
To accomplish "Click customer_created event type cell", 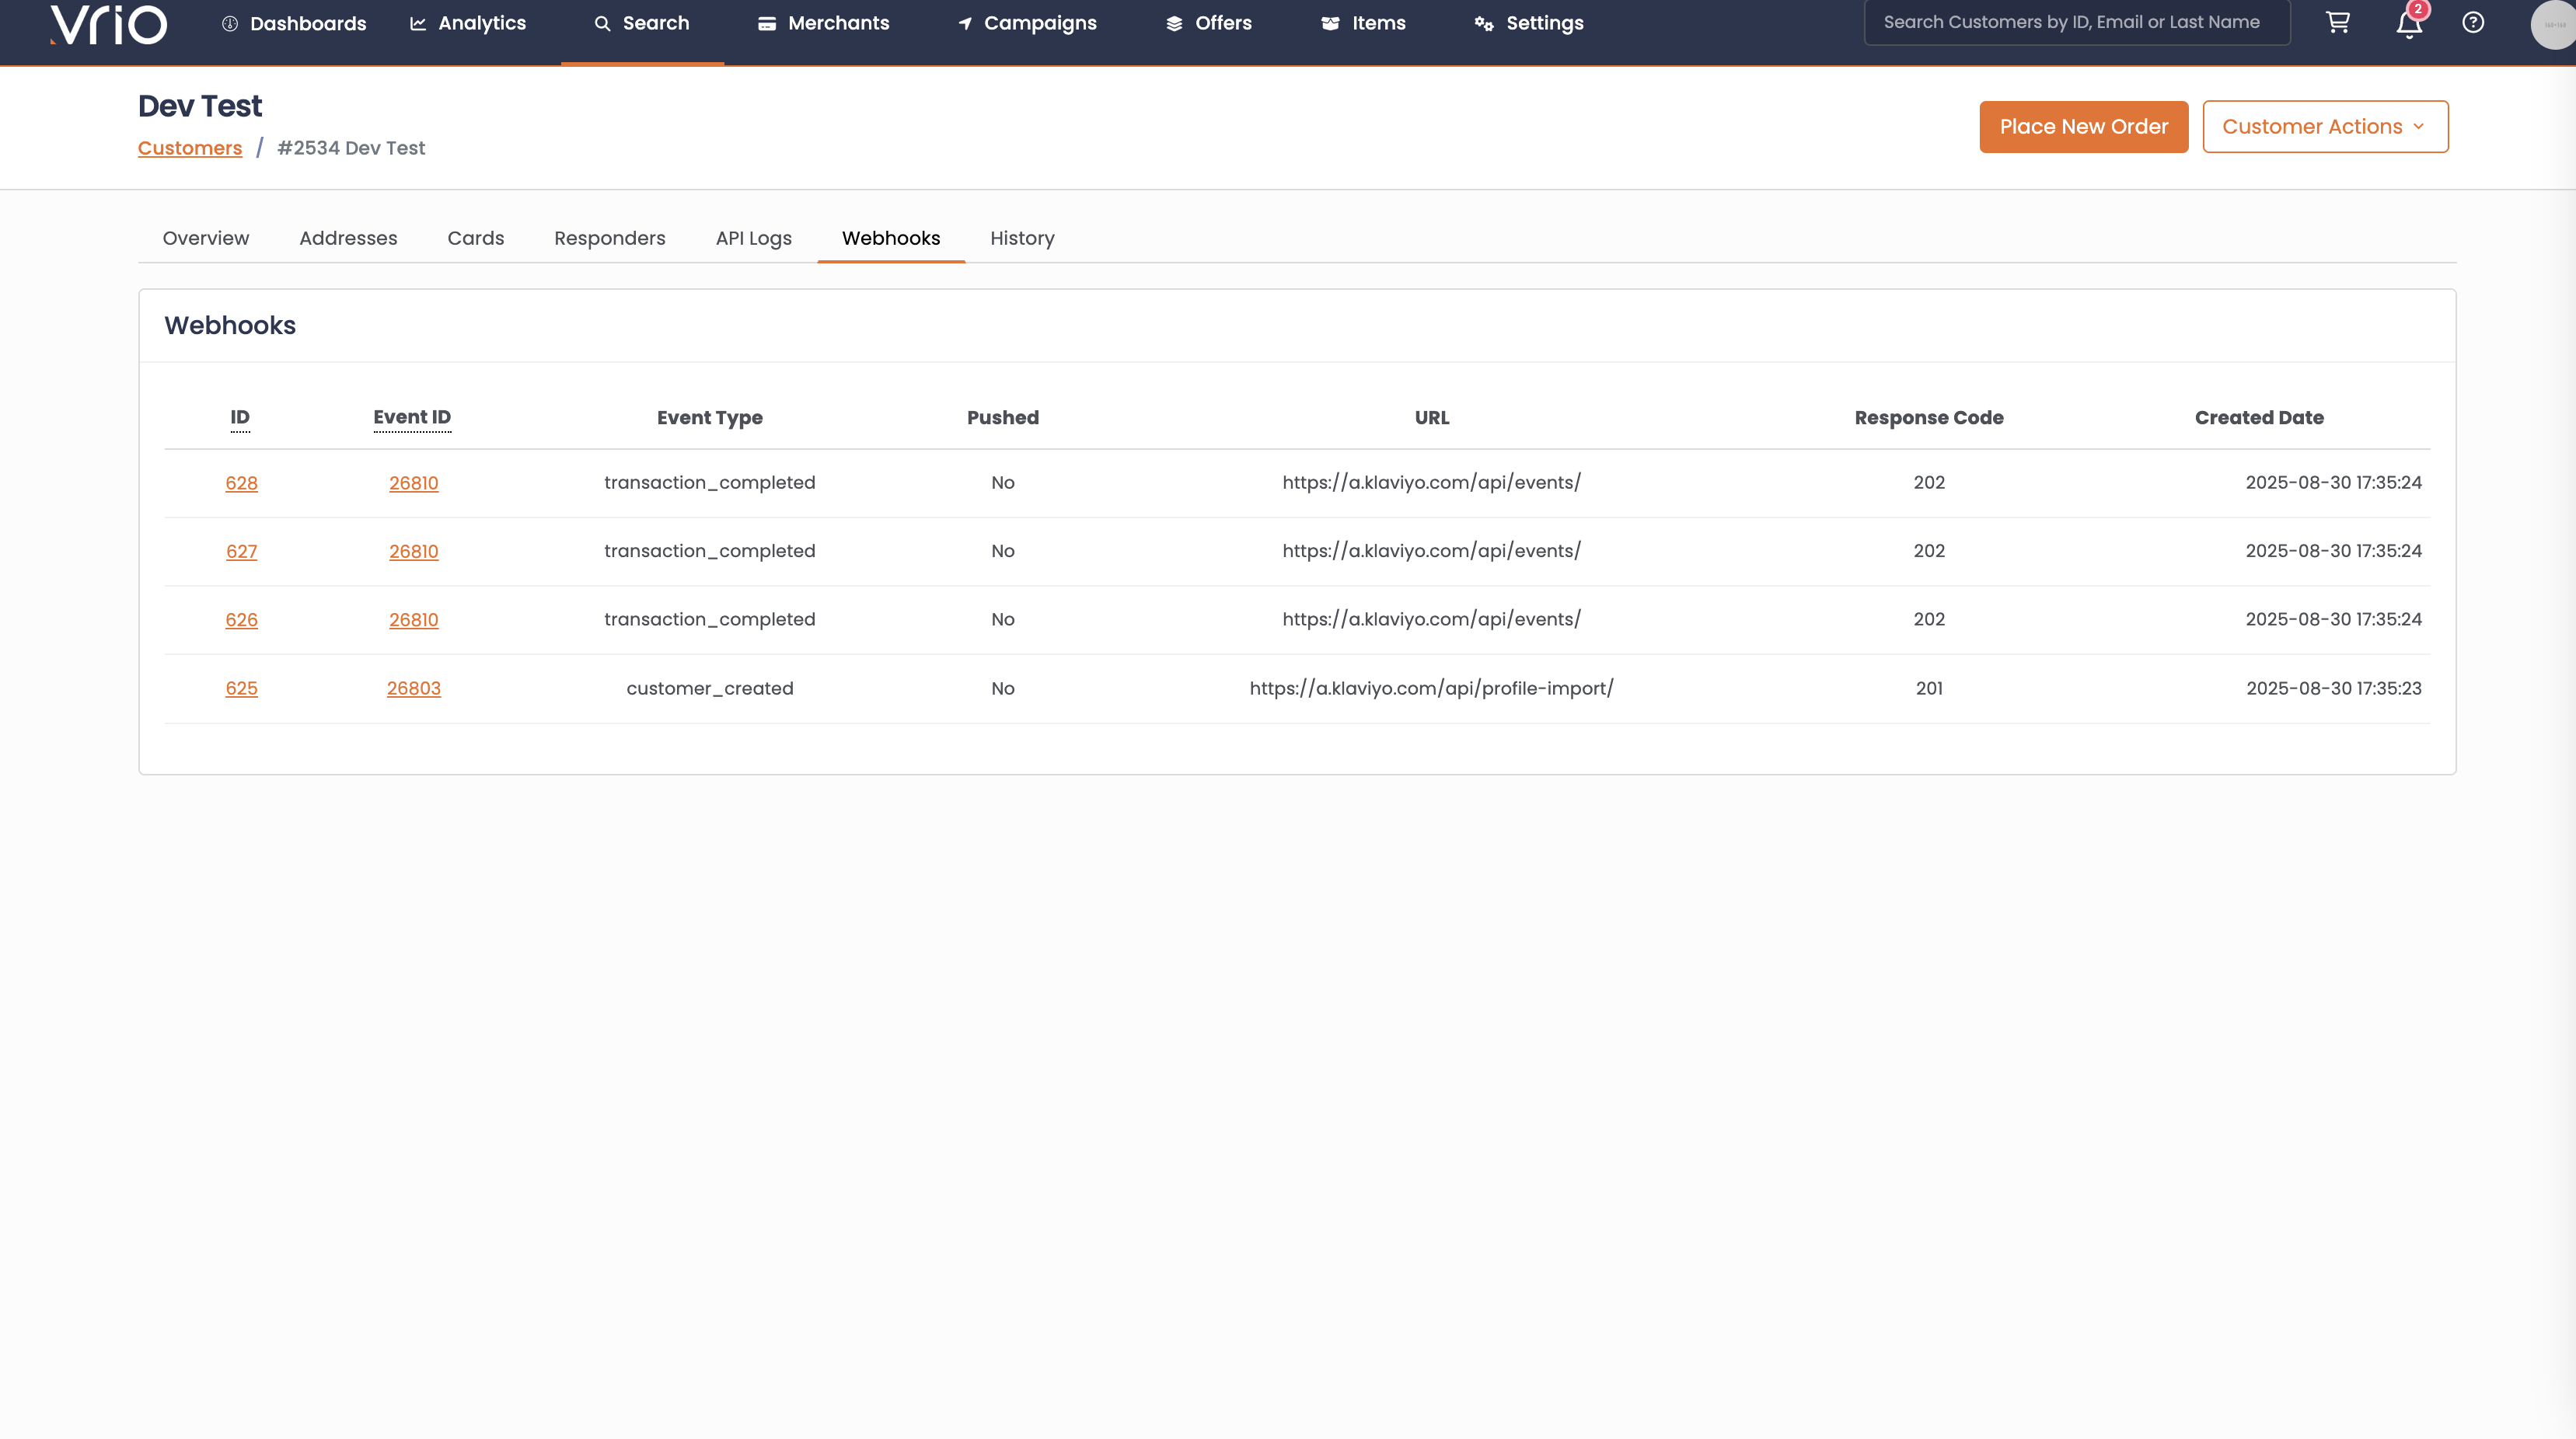I will point(710,688).
